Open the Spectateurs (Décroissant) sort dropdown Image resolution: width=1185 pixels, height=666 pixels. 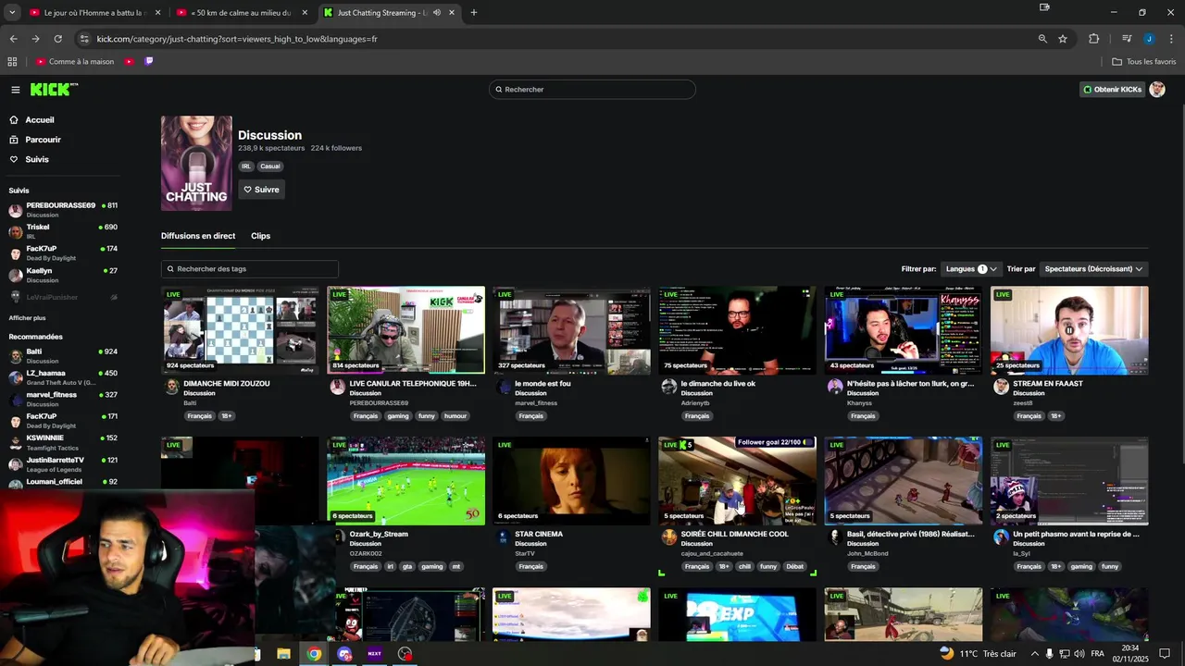point(1093,269)
